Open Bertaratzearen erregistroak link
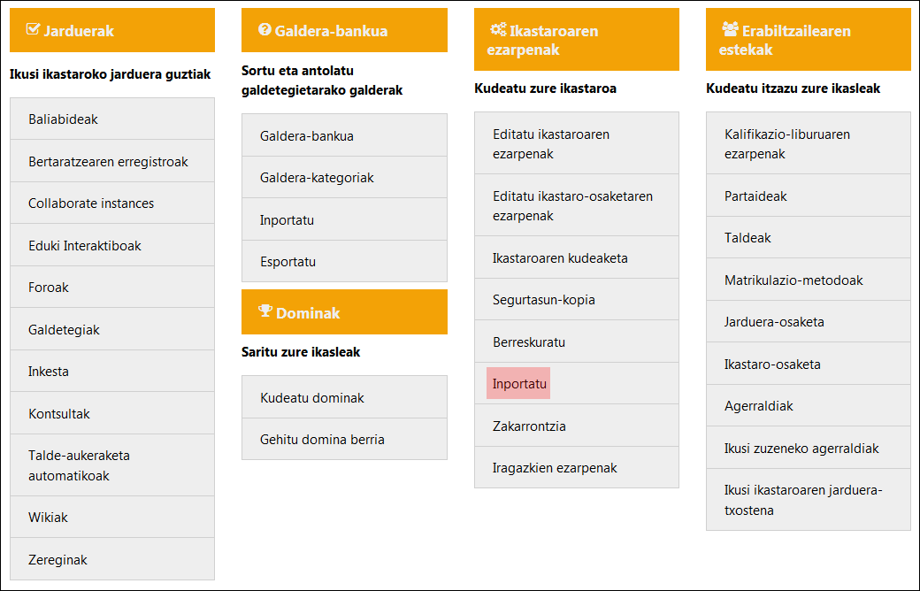Viewport: 920px width, 591px height. (x=108, y=162)
